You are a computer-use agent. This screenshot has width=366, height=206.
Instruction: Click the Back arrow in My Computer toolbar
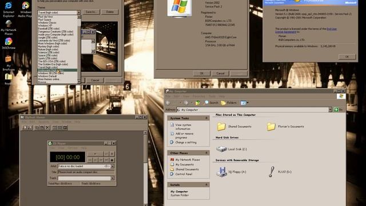coord(168,103)
